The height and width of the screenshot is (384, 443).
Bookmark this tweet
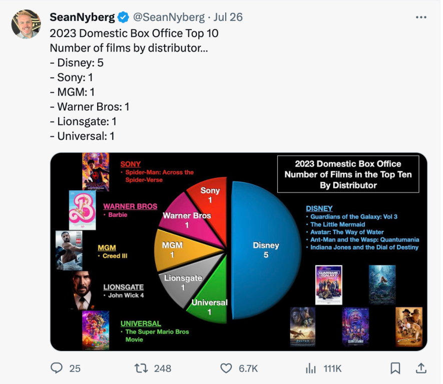click(395, 368)
